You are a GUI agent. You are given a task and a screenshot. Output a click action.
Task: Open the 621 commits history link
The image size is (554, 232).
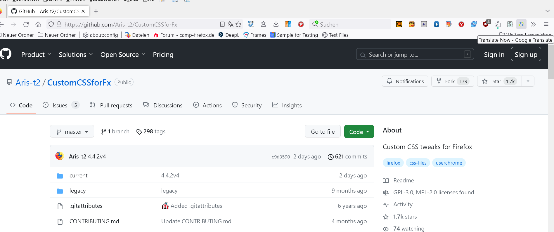[x=347, y=157]
